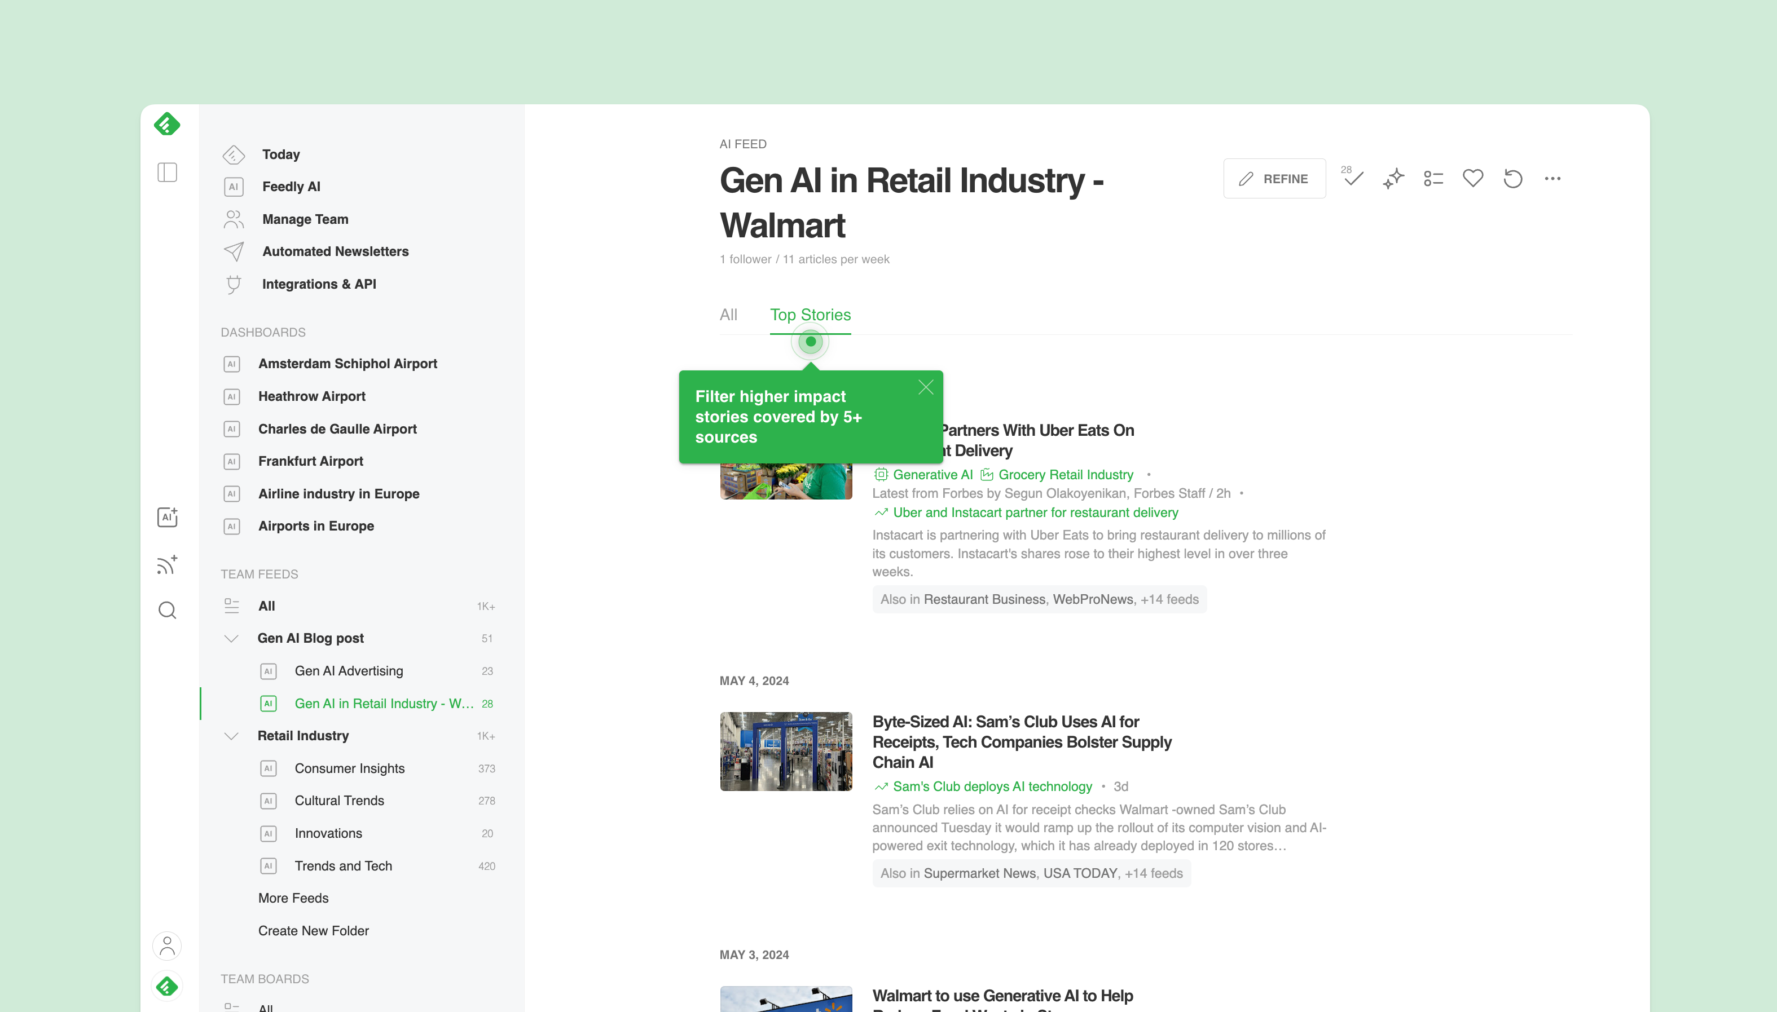The height and width of the screenshot is (1012, 1777).
Task: Switch to the All tab
Action: 728,315
